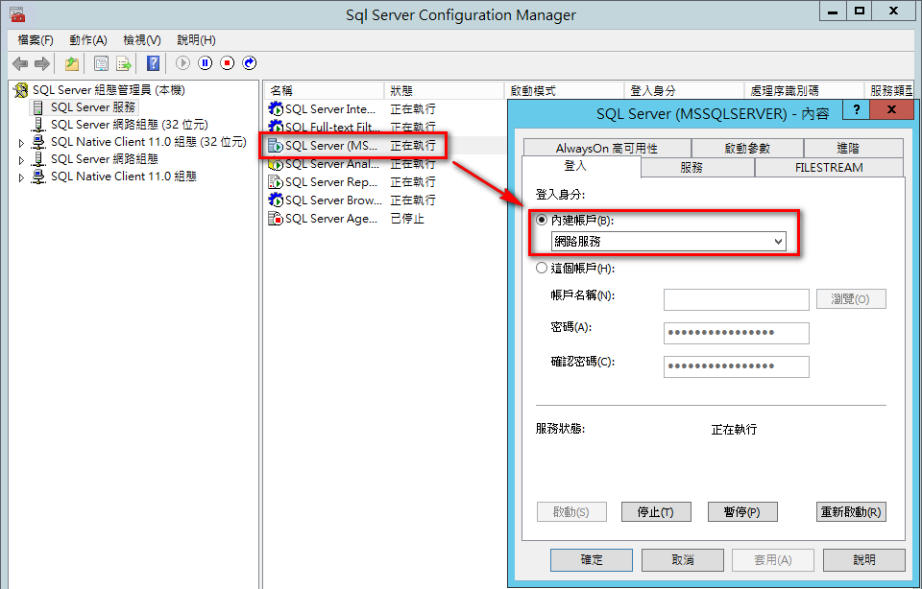Expand the SQL Server 網路組態 tree node
The height and width of the screenshot is (589, 922).
[22, 160]
